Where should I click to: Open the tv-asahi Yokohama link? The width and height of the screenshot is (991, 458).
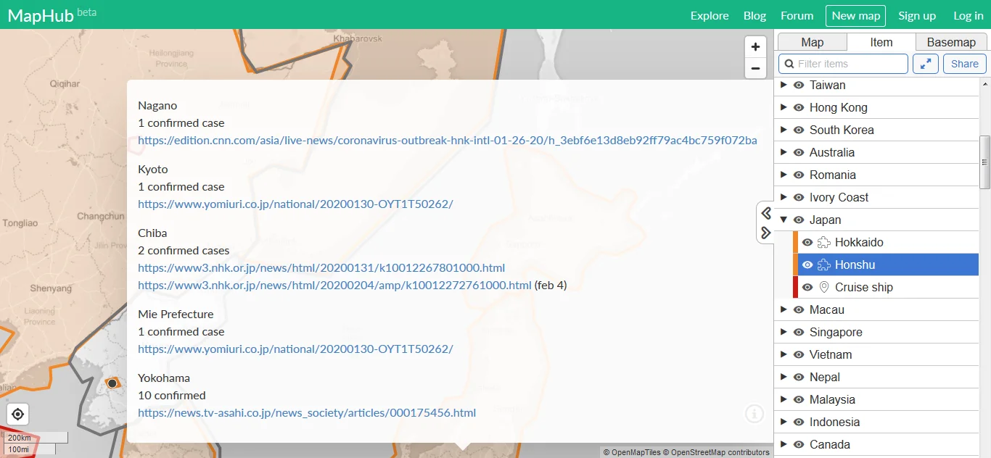point(307,412)
